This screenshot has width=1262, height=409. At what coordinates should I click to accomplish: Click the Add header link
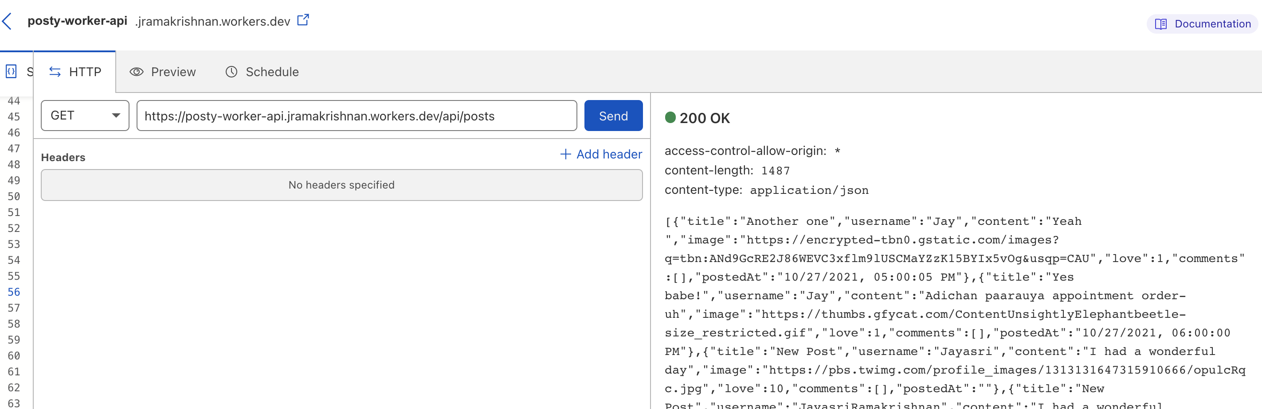(601, 154)
